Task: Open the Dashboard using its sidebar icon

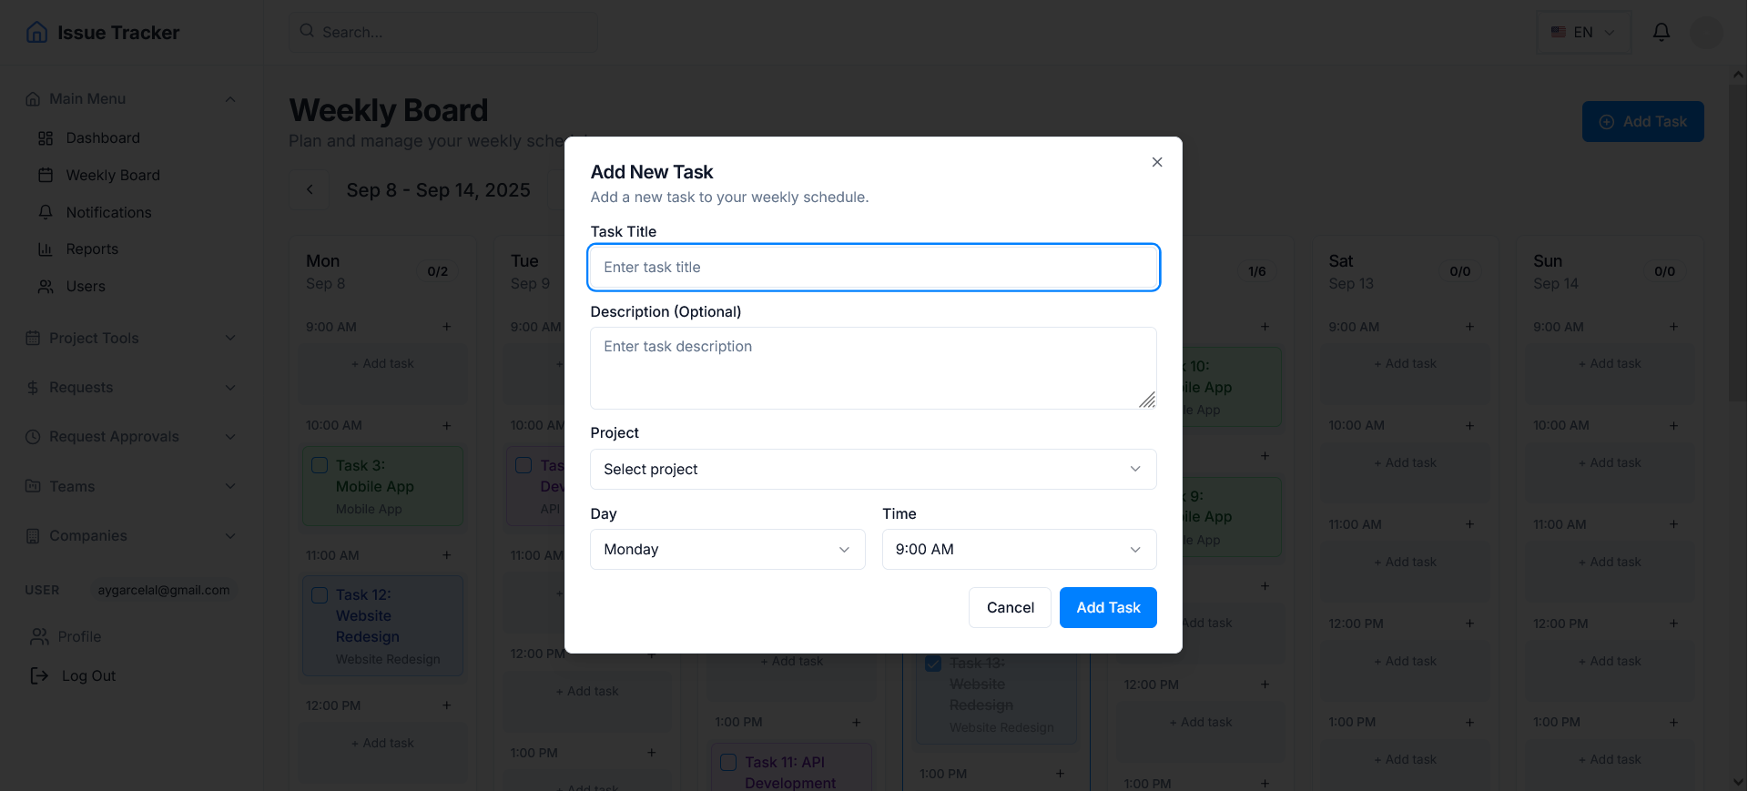Action: pos(45,138)
